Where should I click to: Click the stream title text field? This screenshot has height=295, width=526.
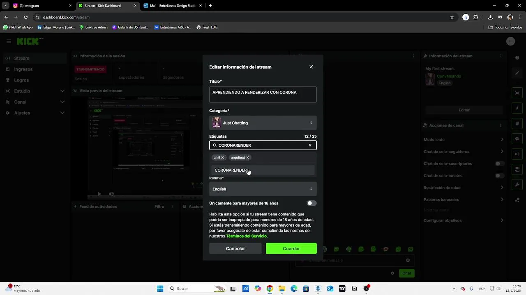[x=263, y=95]
